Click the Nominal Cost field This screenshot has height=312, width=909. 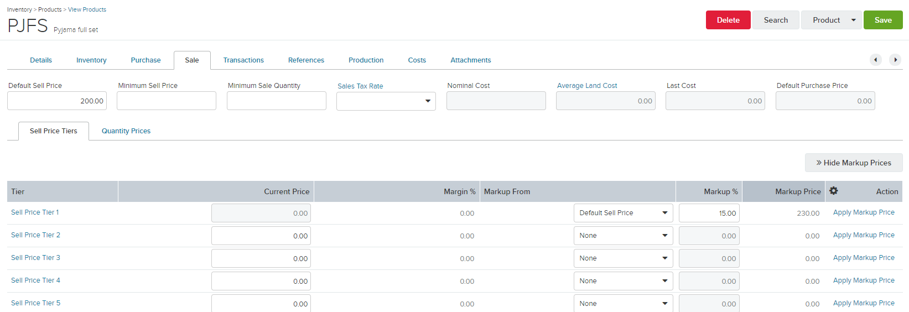coord(496,101)
